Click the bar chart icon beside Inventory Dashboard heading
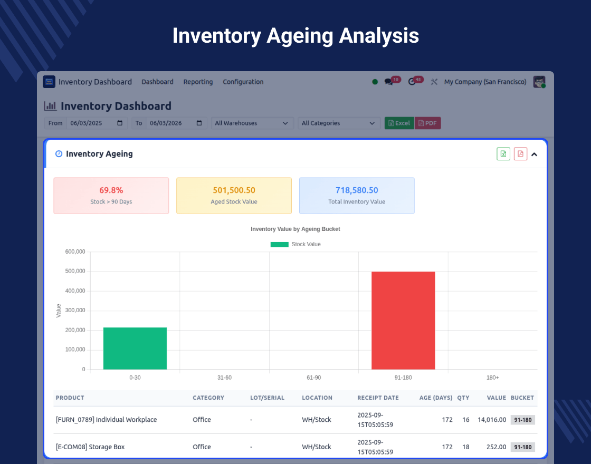The width and height of the screenshot is (591, 464). tap(50, 106)
